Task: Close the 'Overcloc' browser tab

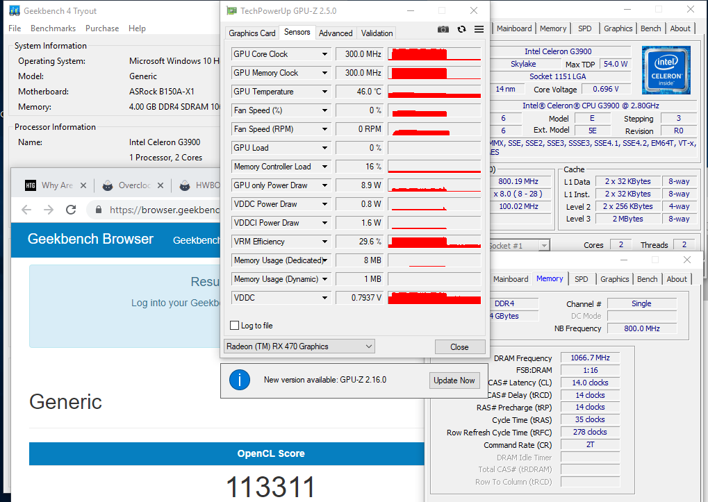Action: pos(160,185)
